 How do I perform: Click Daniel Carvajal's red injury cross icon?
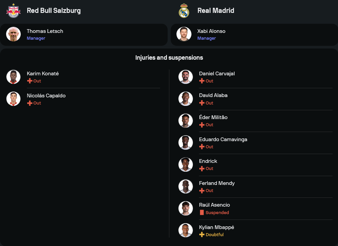[202, 81]
